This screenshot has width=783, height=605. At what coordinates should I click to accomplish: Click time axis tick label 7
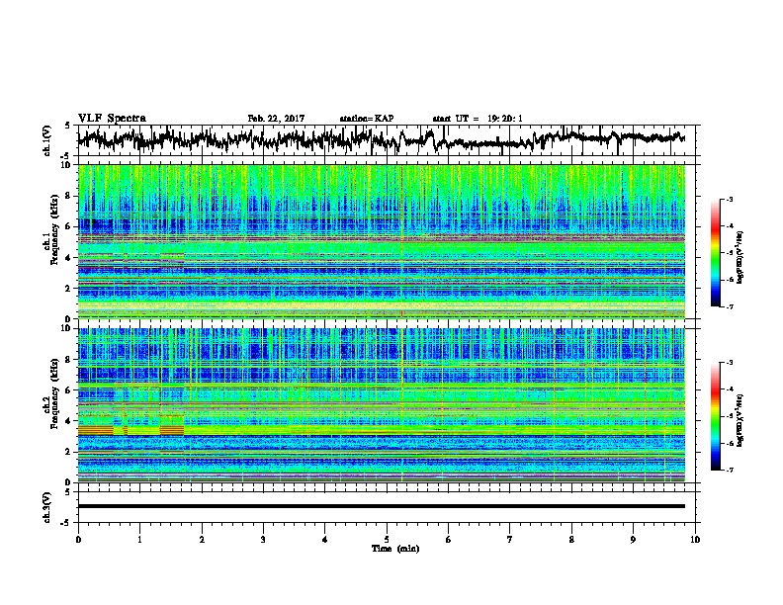click(510, 540)
